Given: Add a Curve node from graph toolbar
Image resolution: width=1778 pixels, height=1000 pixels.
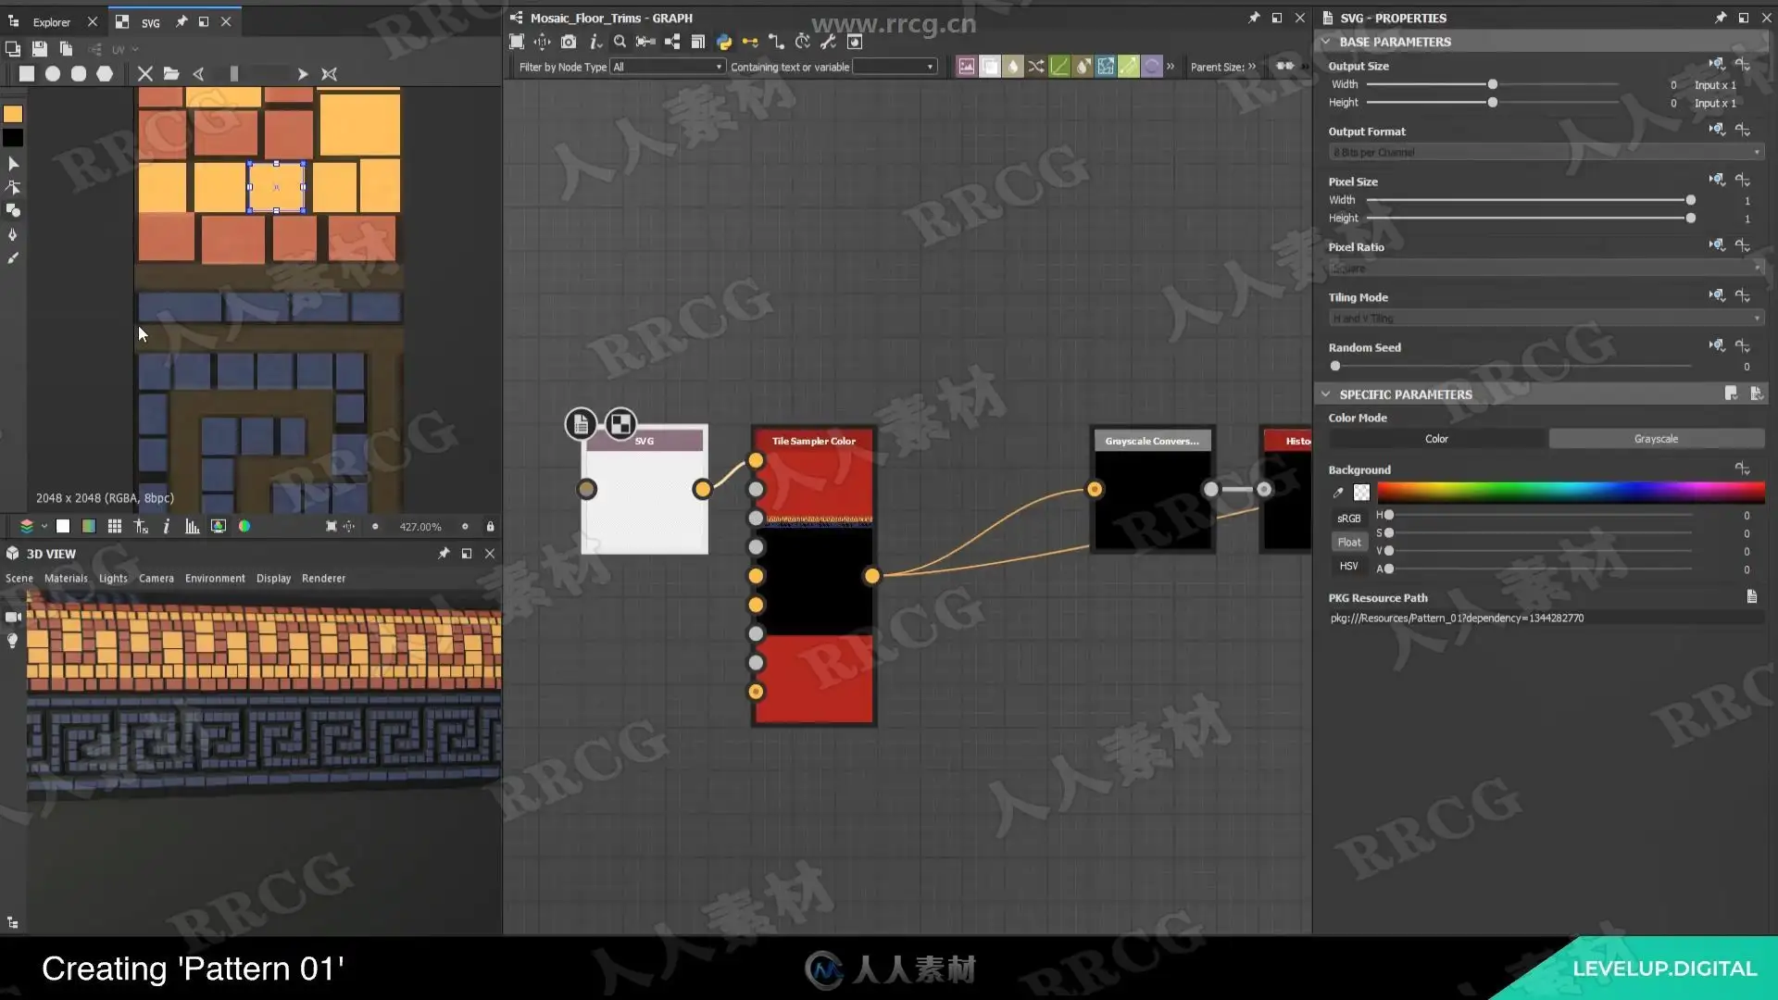Looking at the screenshot, I should [1059, 67].
